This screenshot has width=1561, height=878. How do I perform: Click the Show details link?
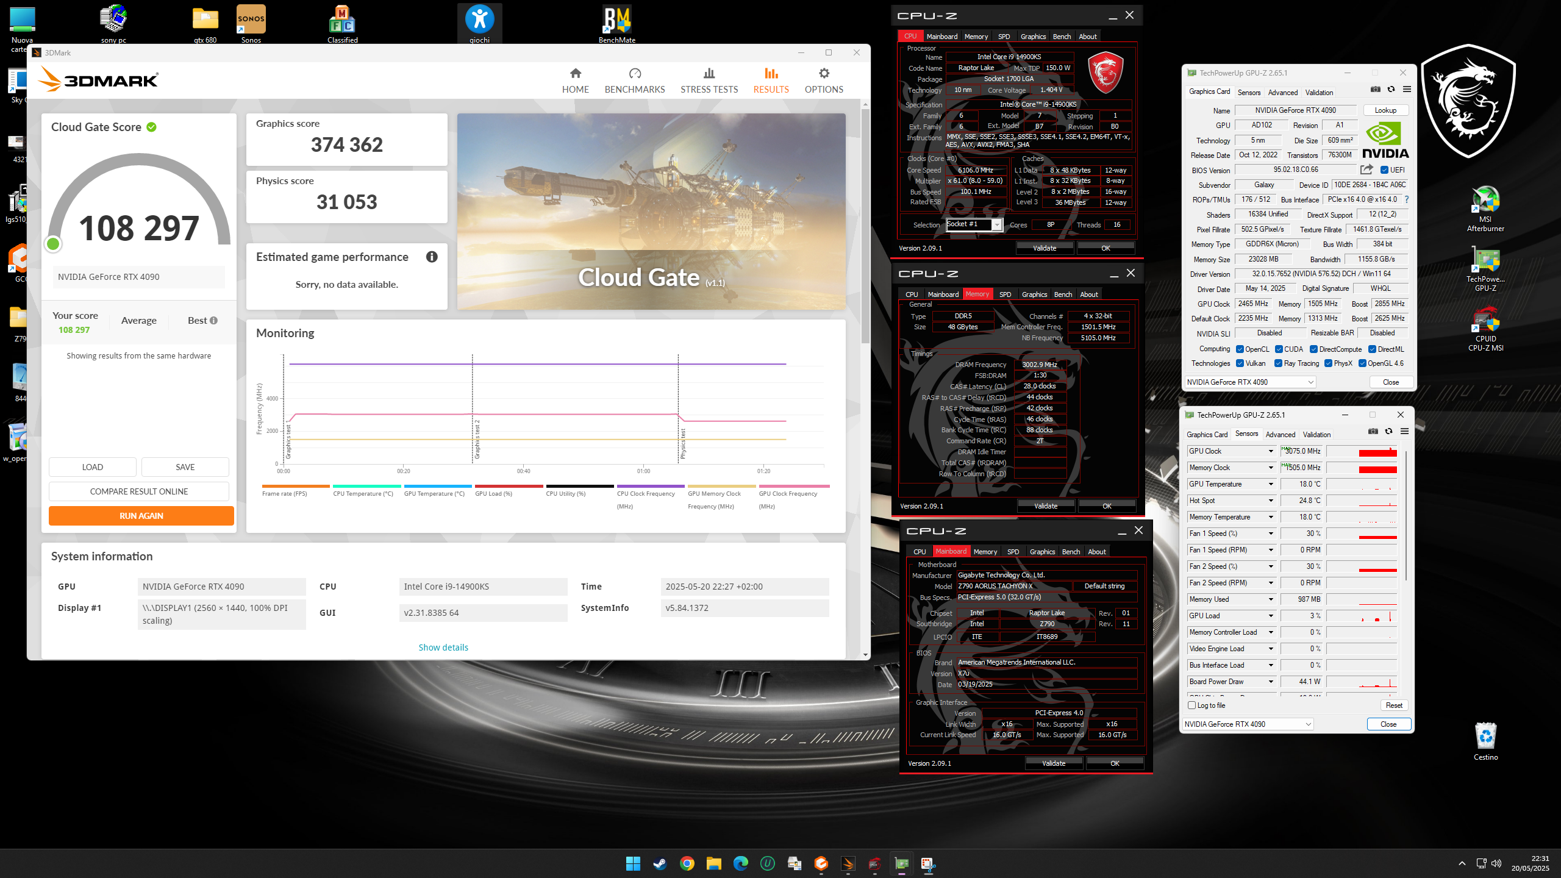(443, 648)
